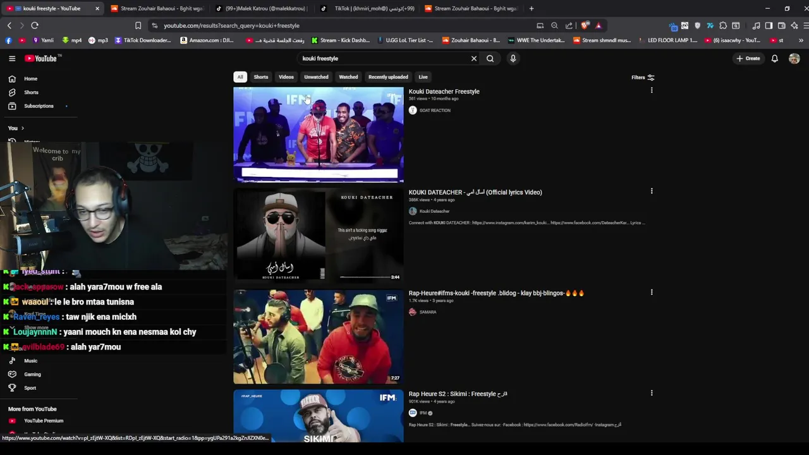Play the Rap-Heure kouki freestyle thumbnail
Viewport: 809px width, 455px height.
click(x=319, y=336)
